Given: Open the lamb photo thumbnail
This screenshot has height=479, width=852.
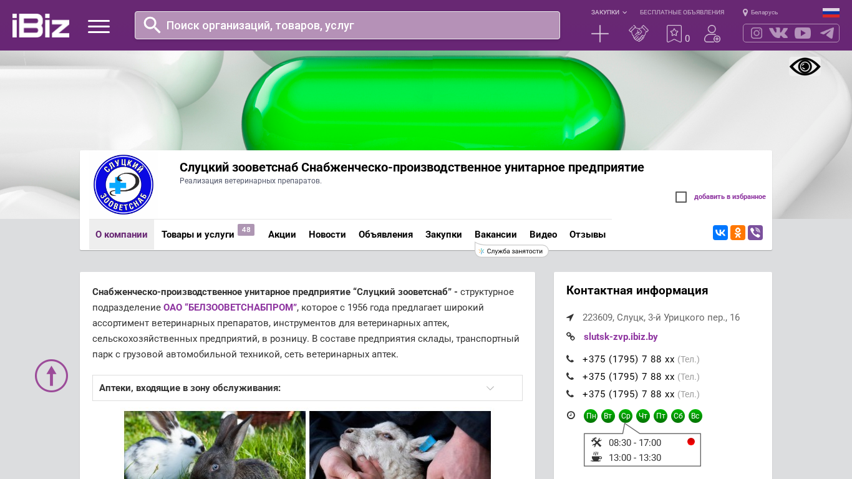Looking at the screenshot, I should coord(400,445).
